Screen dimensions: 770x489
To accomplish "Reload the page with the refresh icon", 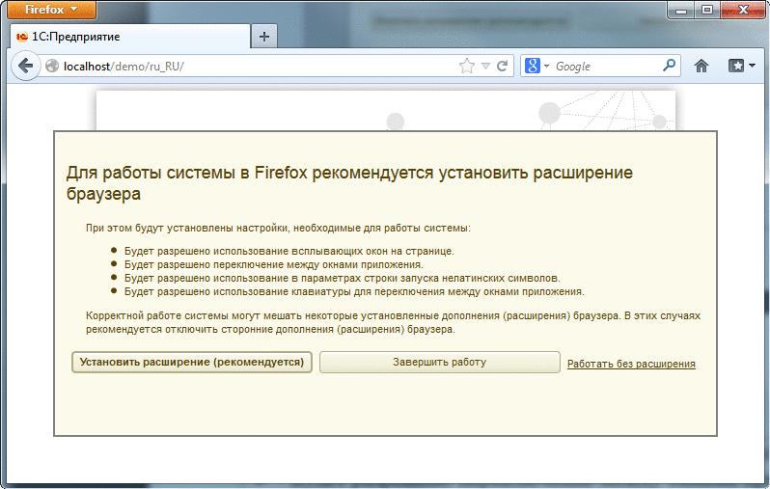I will pos(502,66).
